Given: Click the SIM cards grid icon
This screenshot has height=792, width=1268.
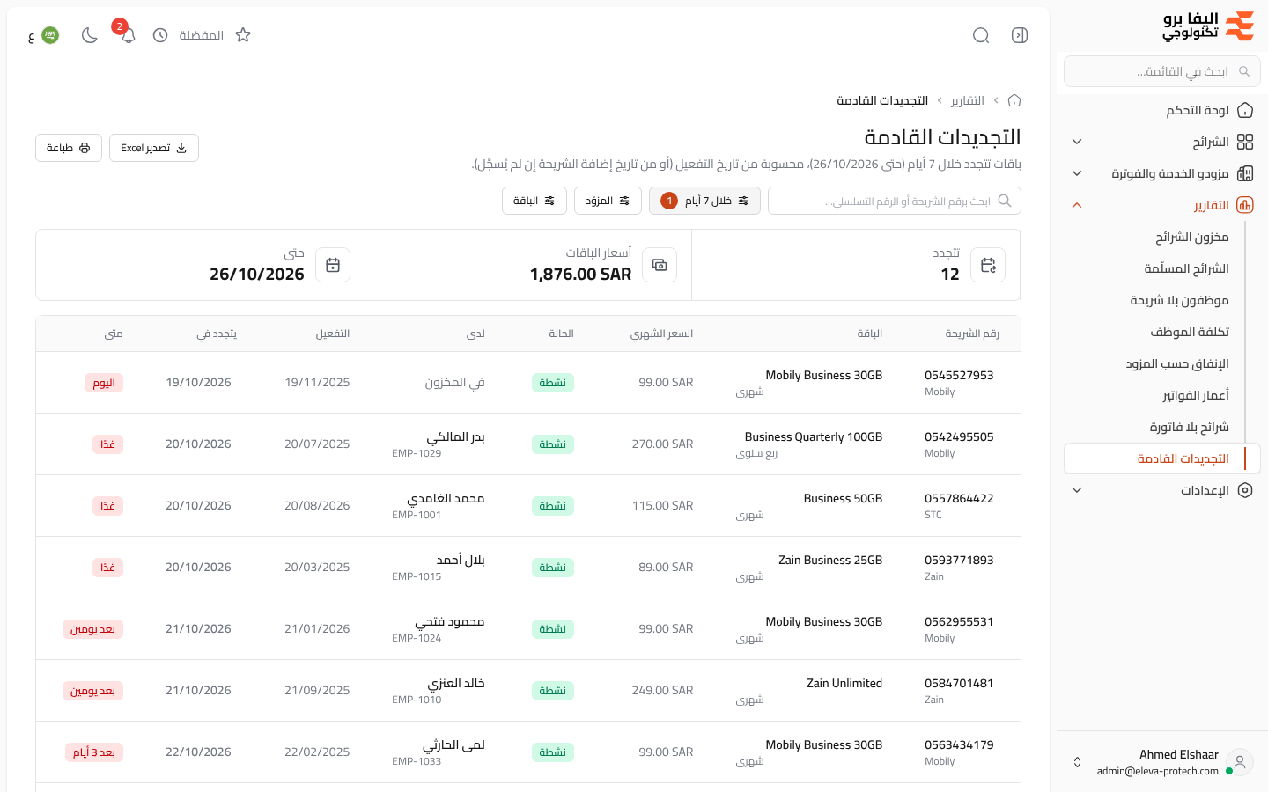Looking at the screenshot, I should coord(1245,142).
